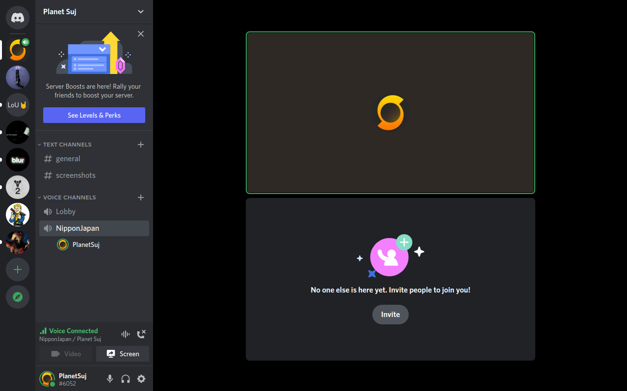Open the general text channel

(94, 159)
